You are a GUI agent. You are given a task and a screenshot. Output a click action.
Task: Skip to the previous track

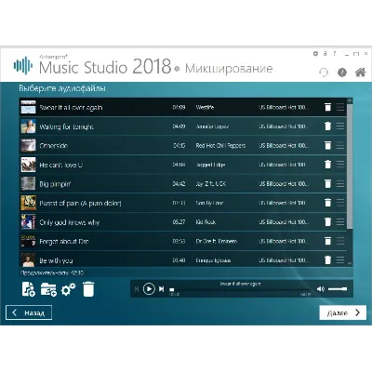click(137, 289)
